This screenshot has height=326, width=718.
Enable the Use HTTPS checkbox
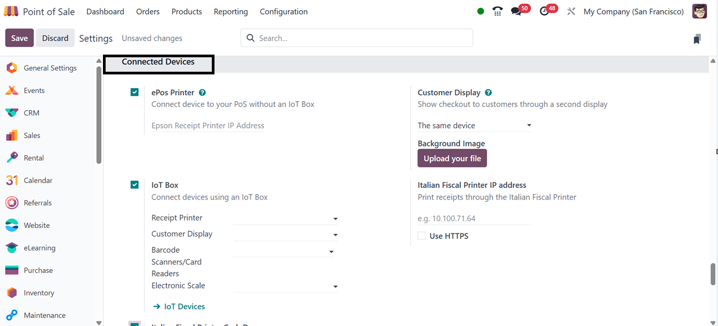tap(421, 236)
